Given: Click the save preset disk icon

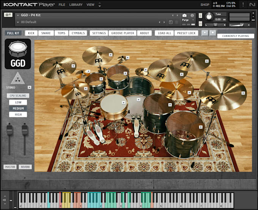Looking at the screenshot, I should pyautogui.click(x=171, y=22).
